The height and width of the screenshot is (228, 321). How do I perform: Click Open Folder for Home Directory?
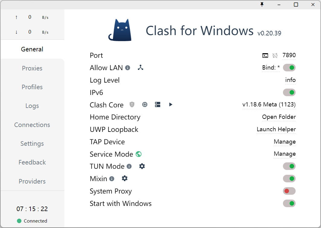279,117
